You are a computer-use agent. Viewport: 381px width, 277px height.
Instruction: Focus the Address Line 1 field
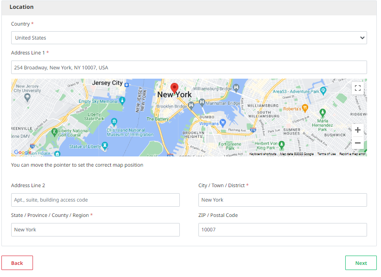click(189, 68)
